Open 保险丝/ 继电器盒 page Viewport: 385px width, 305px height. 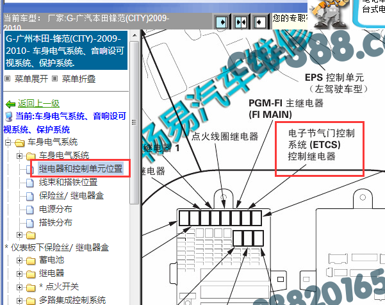[72, 195]
